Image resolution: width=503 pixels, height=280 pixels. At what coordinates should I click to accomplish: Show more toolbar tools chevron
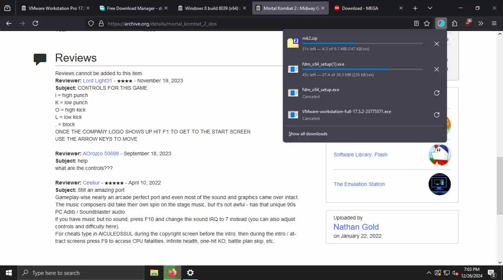[x=481, y=23]
